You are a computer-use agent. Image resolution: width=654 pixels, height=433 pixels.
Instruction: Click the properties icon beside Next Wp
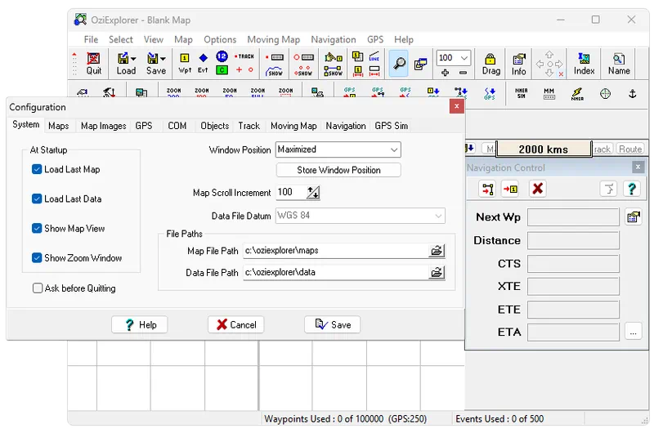click(633, 217)
